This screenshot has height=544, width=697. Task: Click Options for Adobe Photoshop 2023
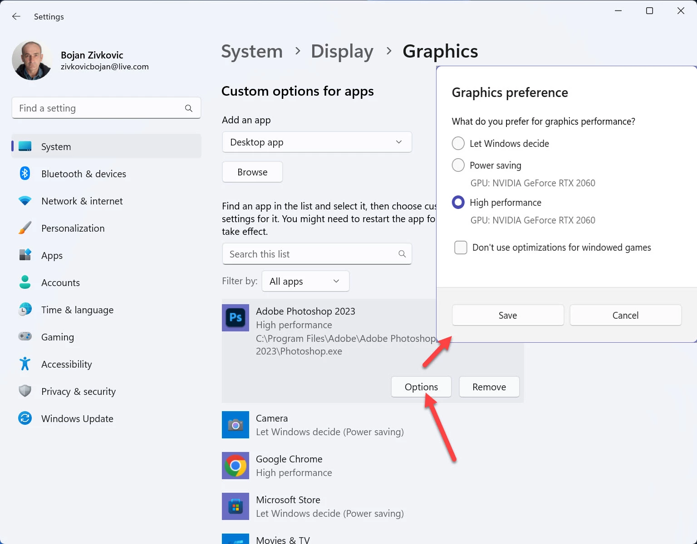[421, 387]
